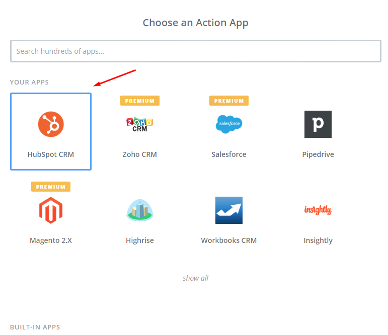Click the 'Magento 2.X' text label
Viewport: 388px width, 335px height.
click(51, 240)
